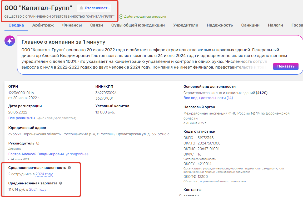Click help icon next to Среднесписочная численность

(69, 168)
